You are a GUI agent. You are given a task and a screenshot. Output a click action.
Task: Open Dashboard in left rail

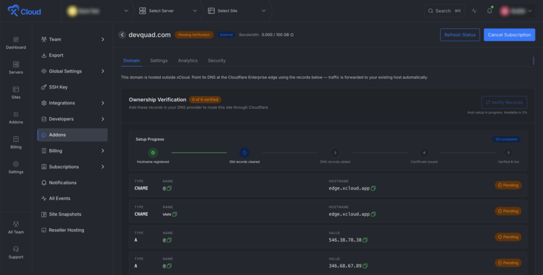tap(16, 43)
